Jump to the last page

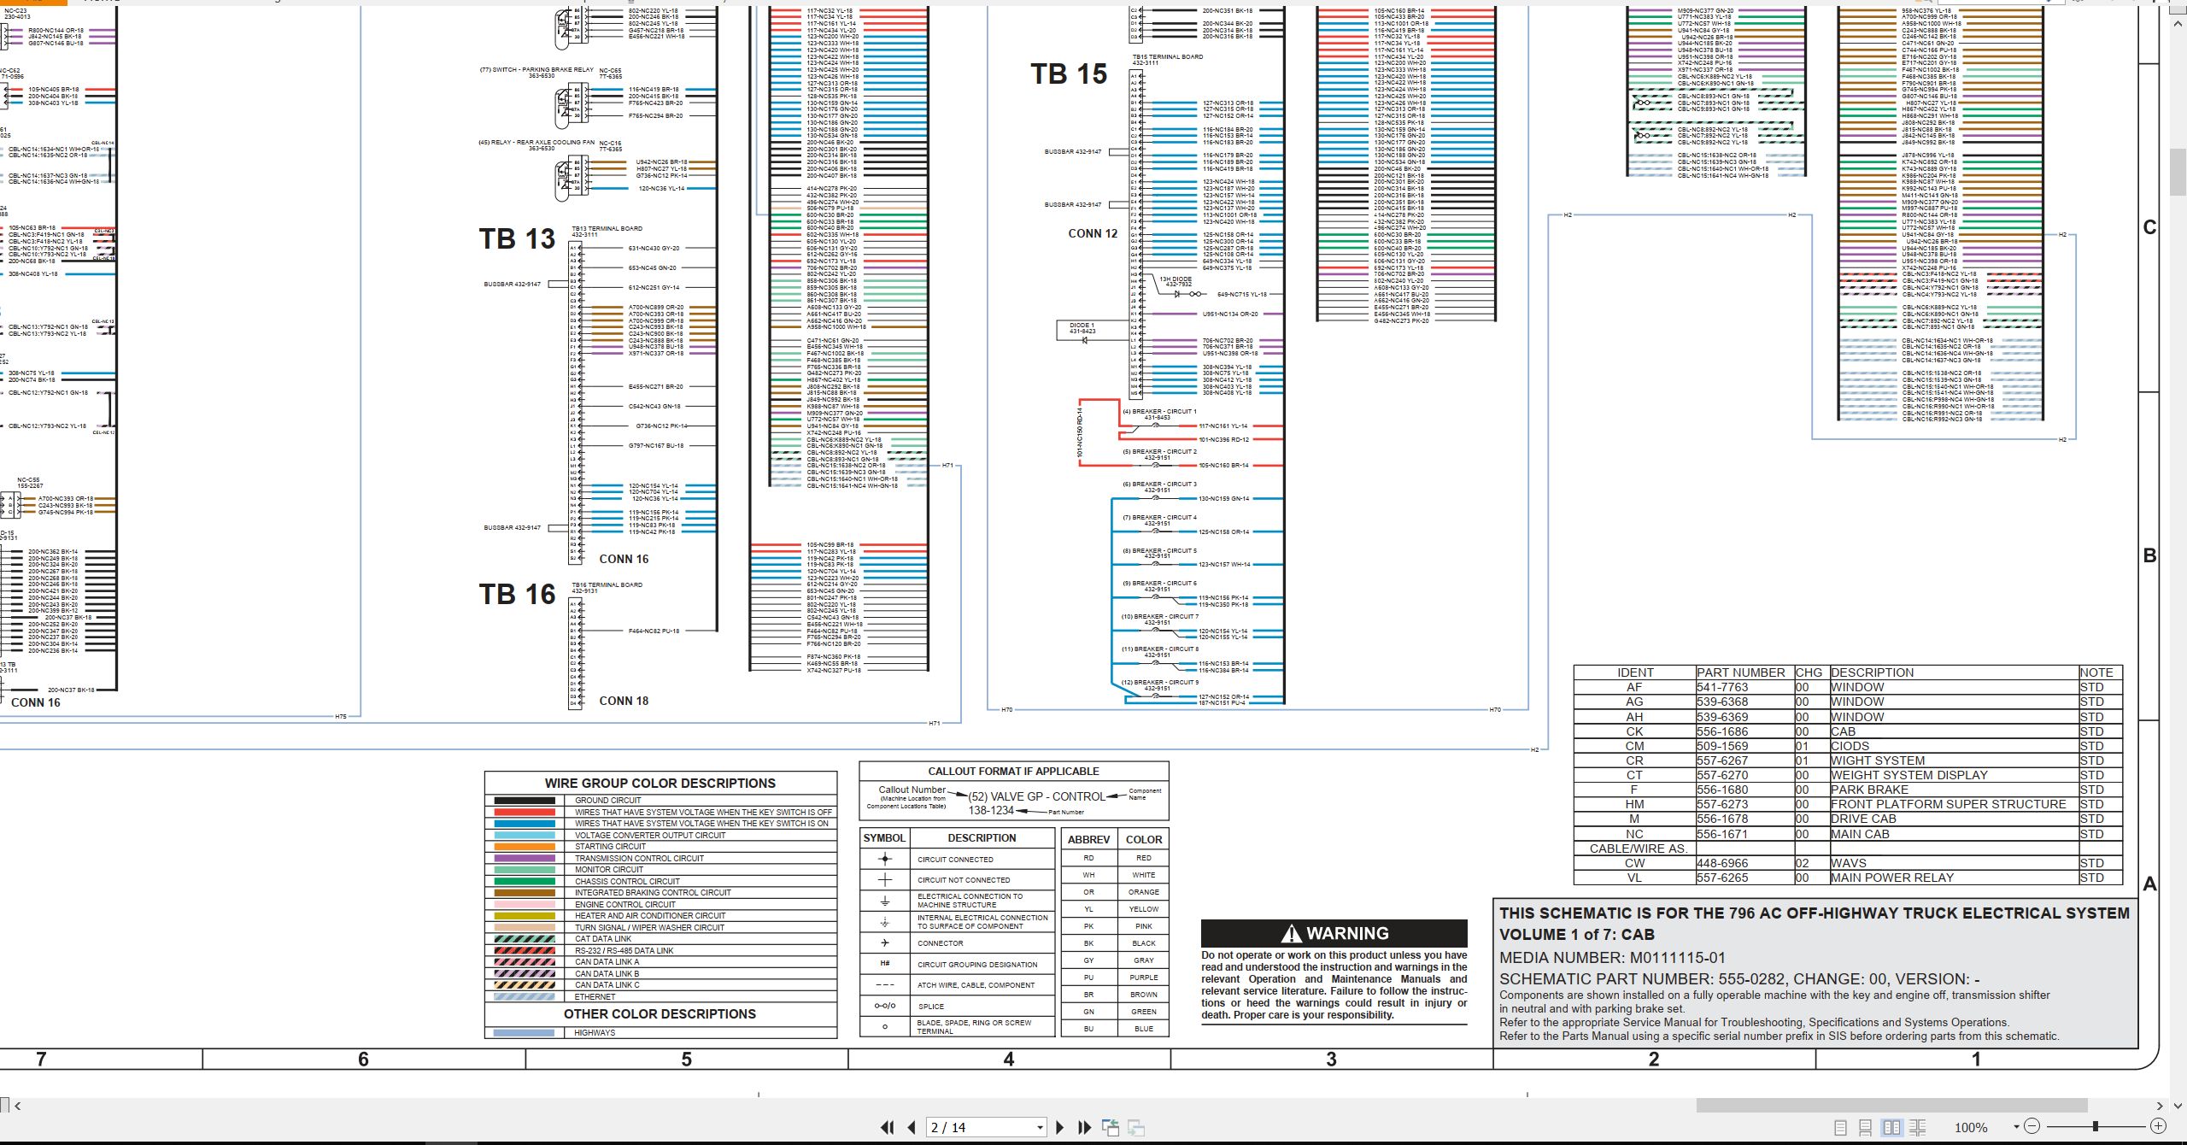tap(1085, 1128)
